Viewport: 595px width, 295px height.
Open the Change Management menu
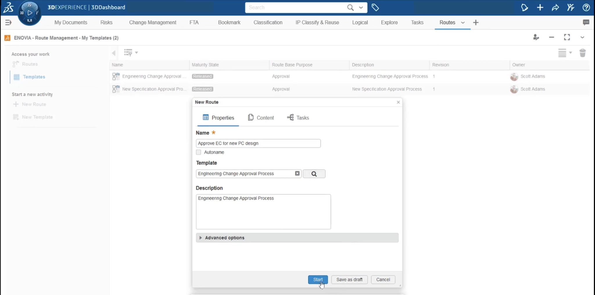click(153, 22)
